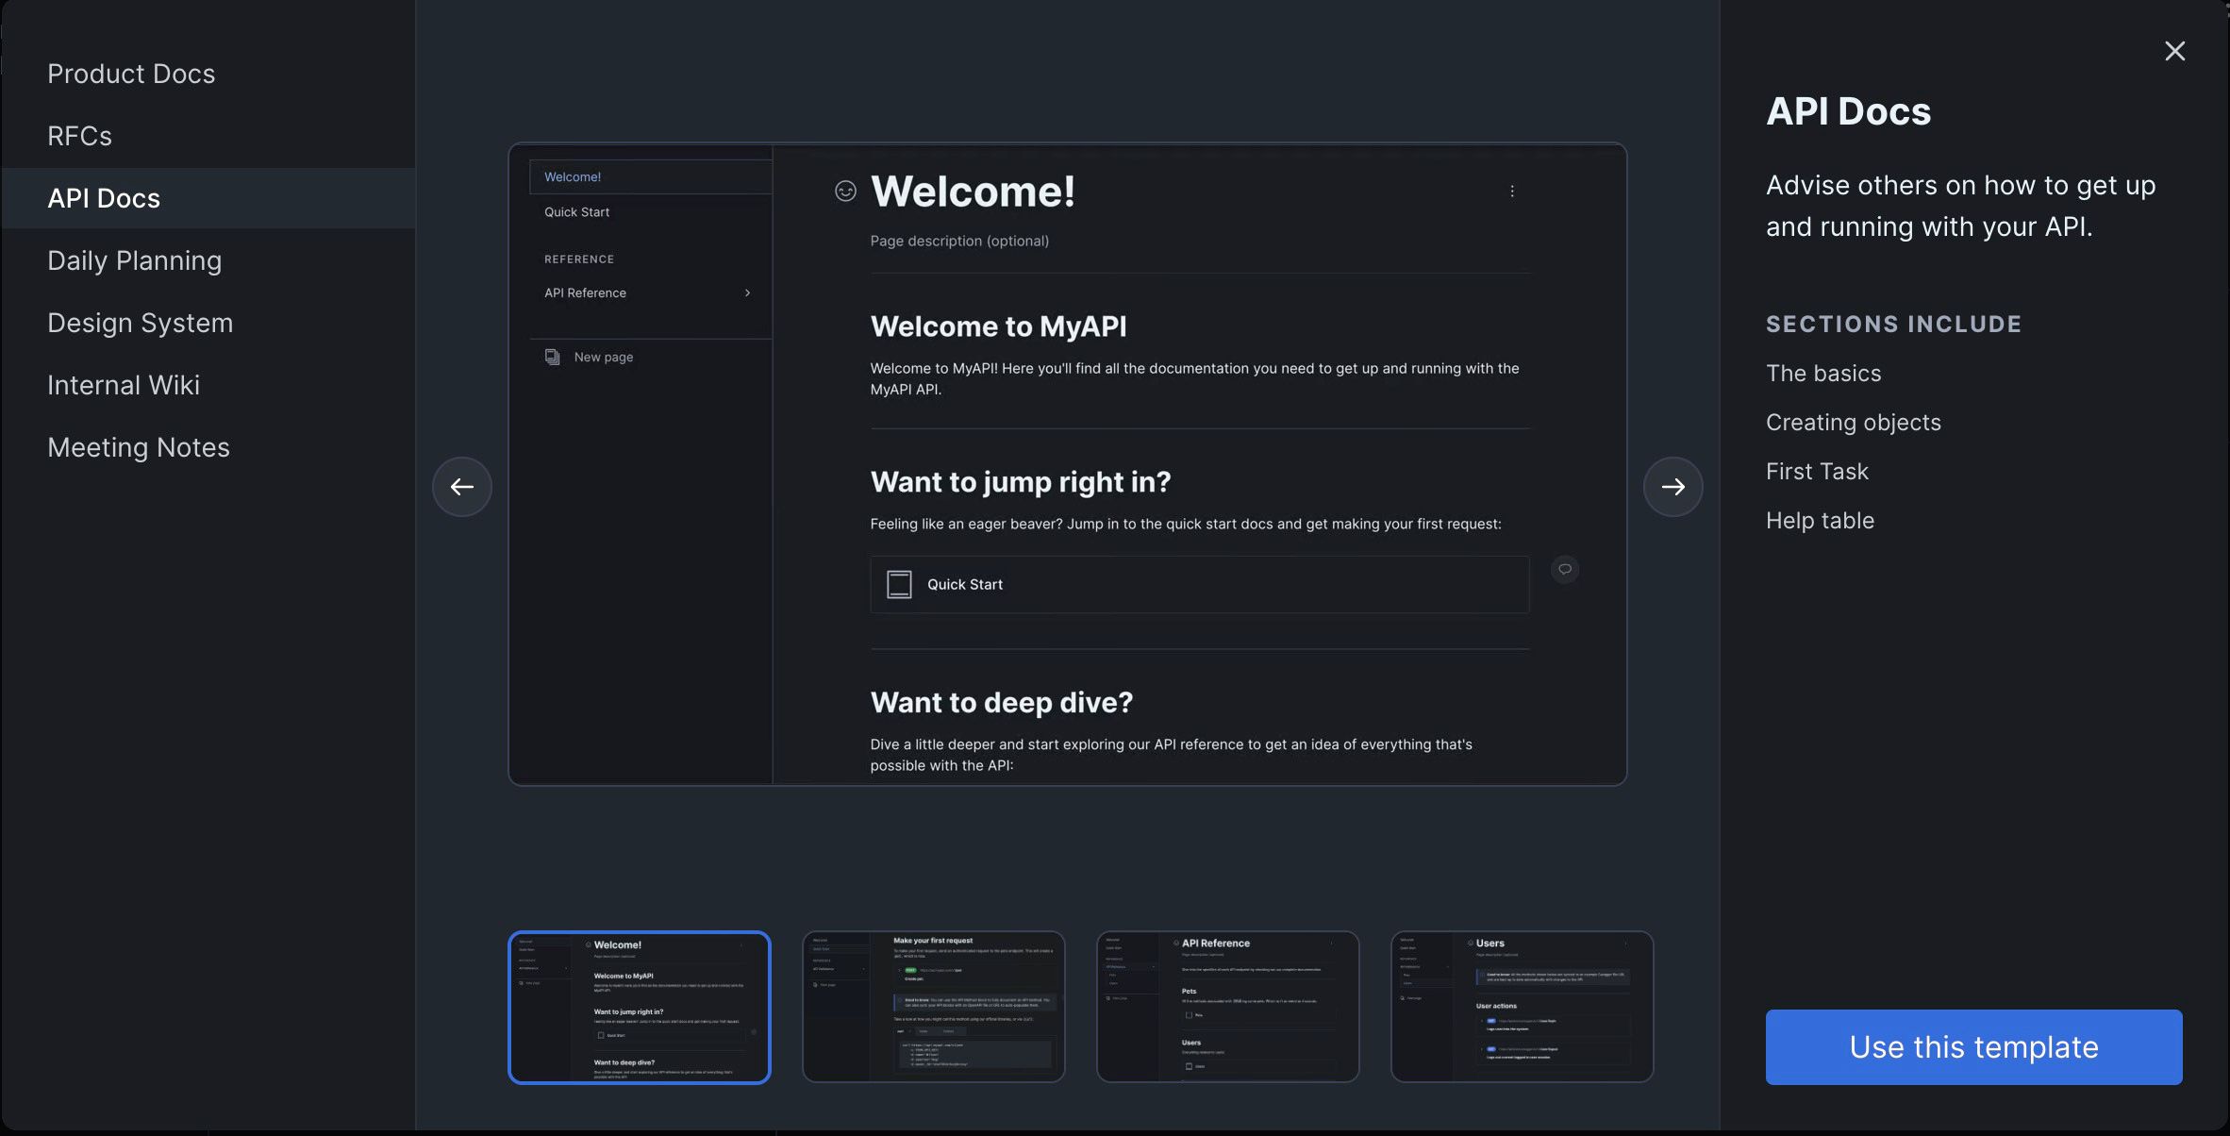This screenshot has height=1136, width=2230.
Task: Open the Internal Wiki templates
Action: tap(124, 385)
